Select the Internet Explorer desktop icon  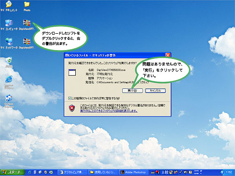coord(9,82)
